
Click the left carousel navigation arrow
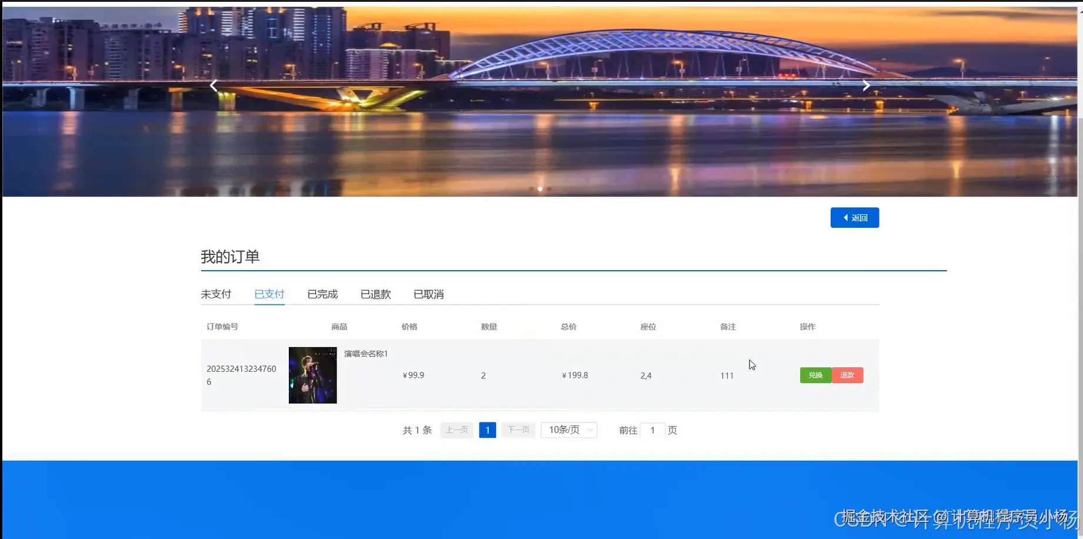(x=214, y=85)
